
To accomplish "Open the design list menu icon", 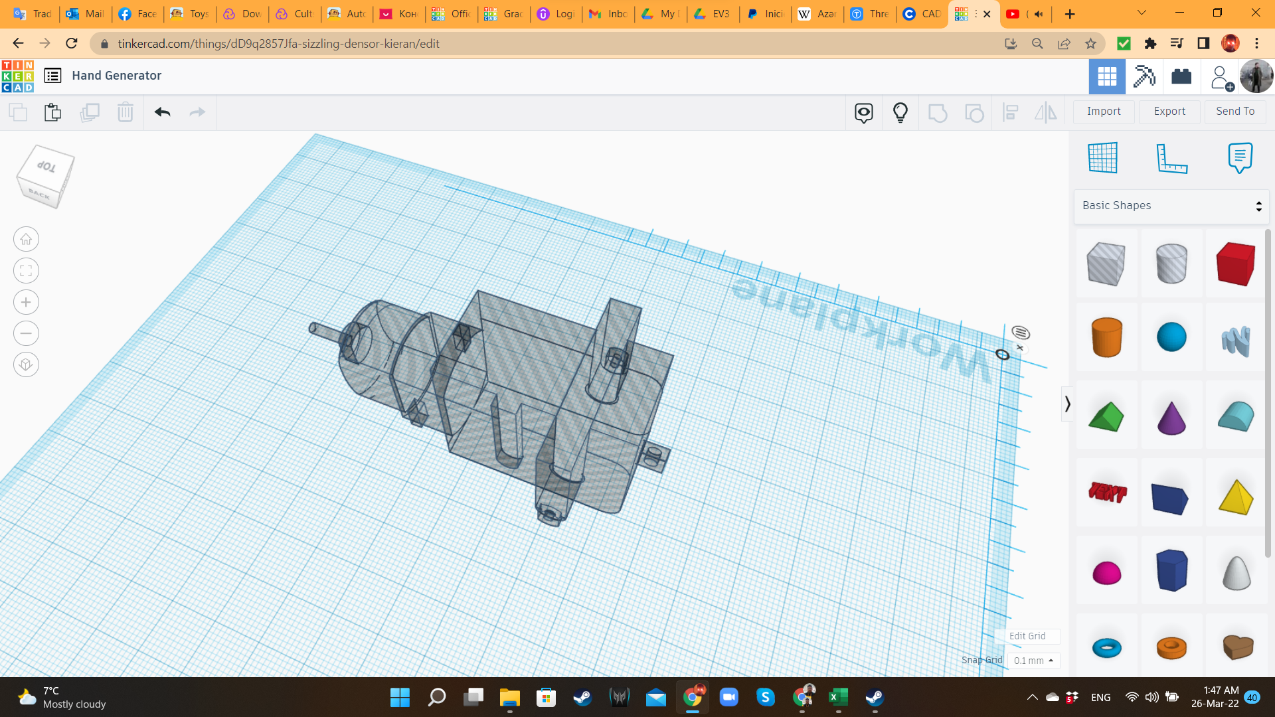I will pyautogui.click(x=52, y=76).
